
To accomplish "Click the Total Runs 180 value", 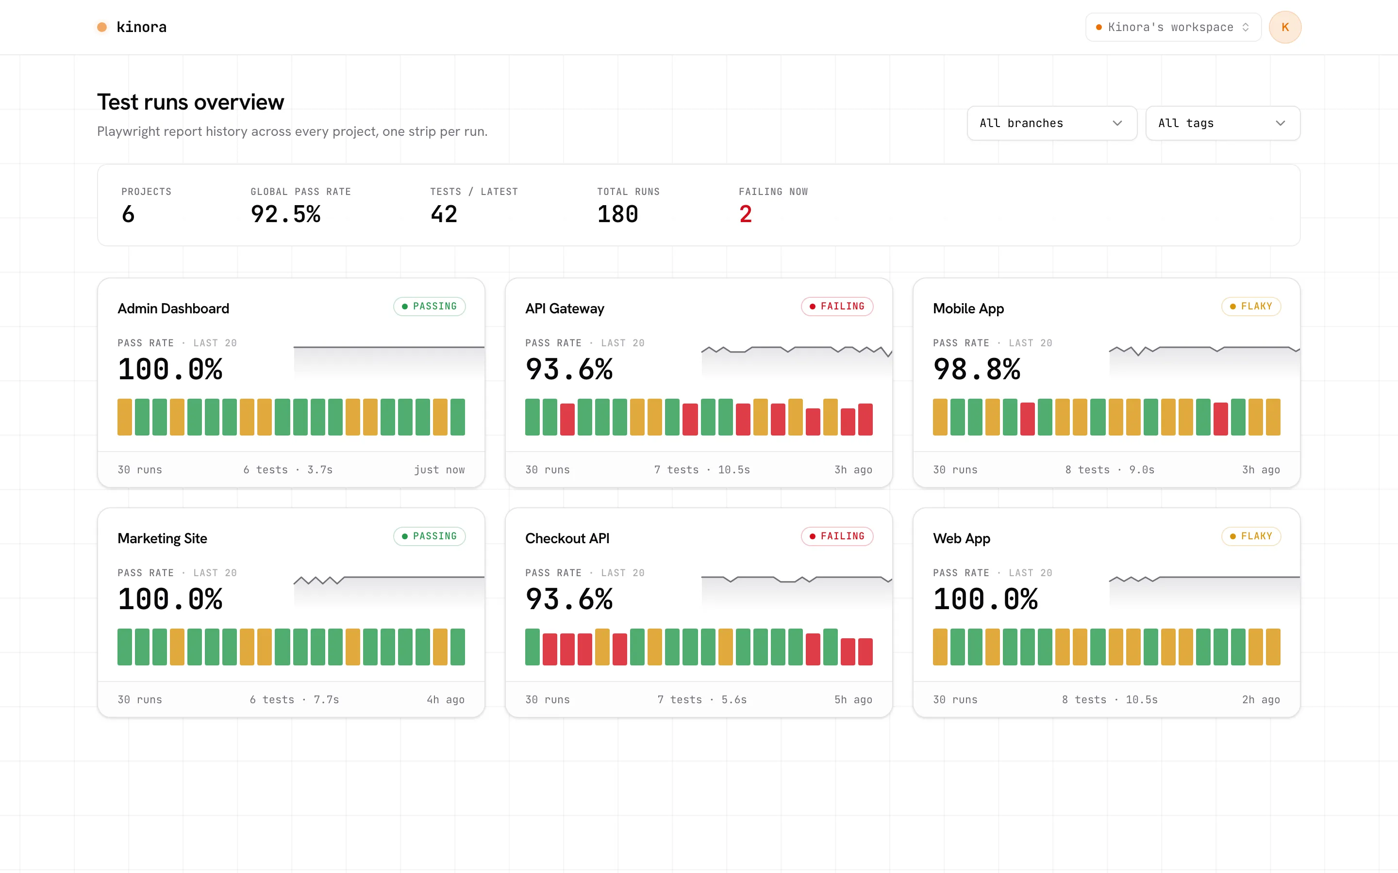I will tap(617, 214).
